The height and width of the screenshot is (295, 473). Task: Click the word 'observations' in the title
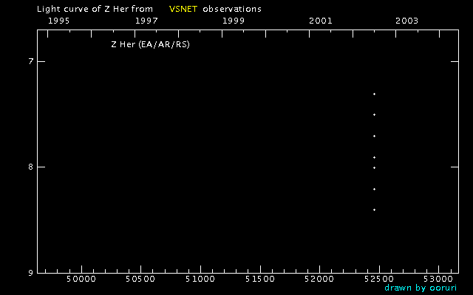[232, 9]
